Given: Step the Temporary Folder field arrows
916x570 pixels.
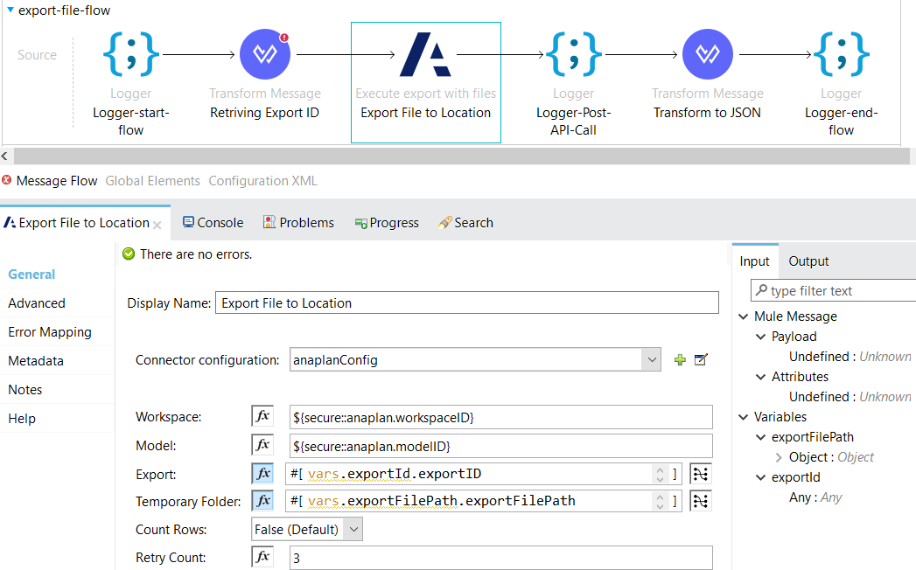Looking at the screenshot, I should [661, 501].
